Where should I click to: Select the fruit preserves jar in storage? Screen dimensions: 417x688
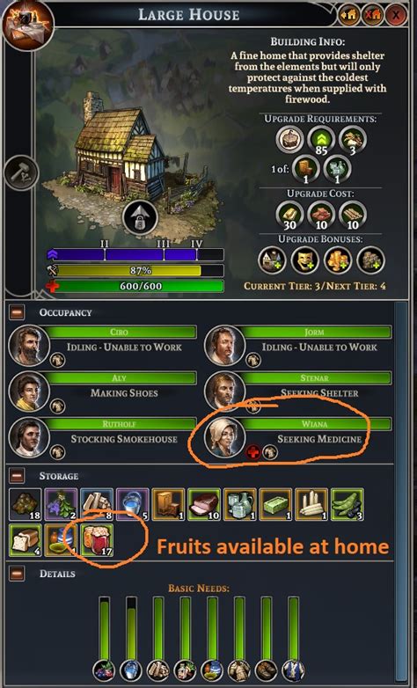(x=97, y=540)
